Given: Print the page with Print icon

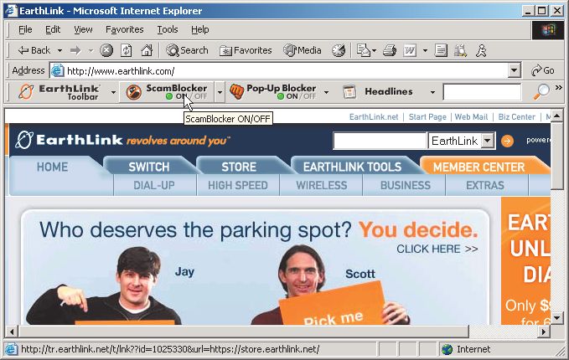Looking at the screenshot, I should (x=390, y=50).
